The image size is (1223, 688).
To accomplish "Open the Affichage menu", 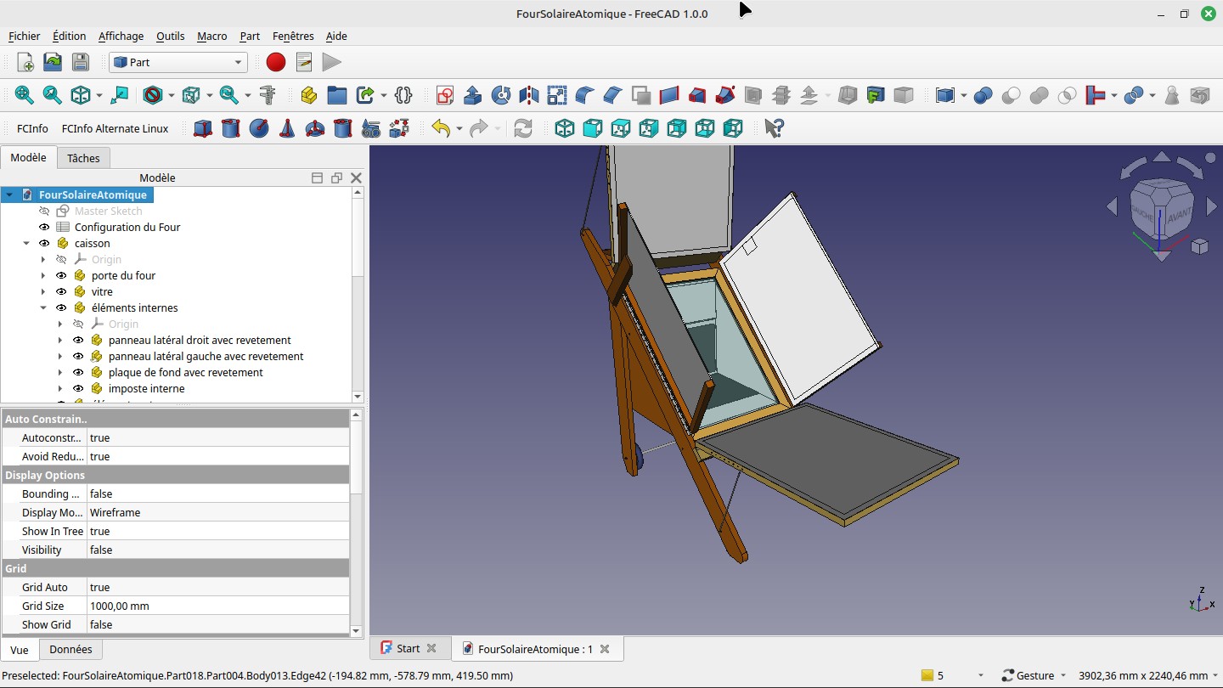I will pyautogui.click(x=121, y=36).
